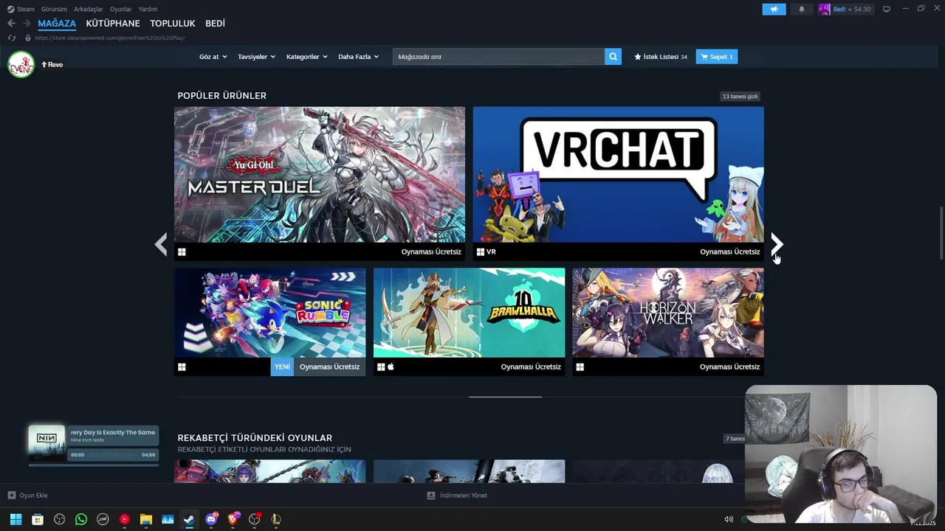Reload the store page
Viewport: 945px width, 531px height.
point(12,38)
